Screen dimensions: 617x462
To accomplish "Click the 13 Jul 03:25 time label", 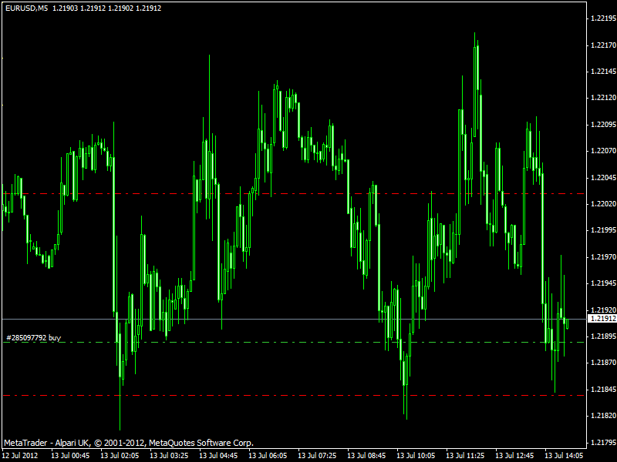I will (169, 456).
